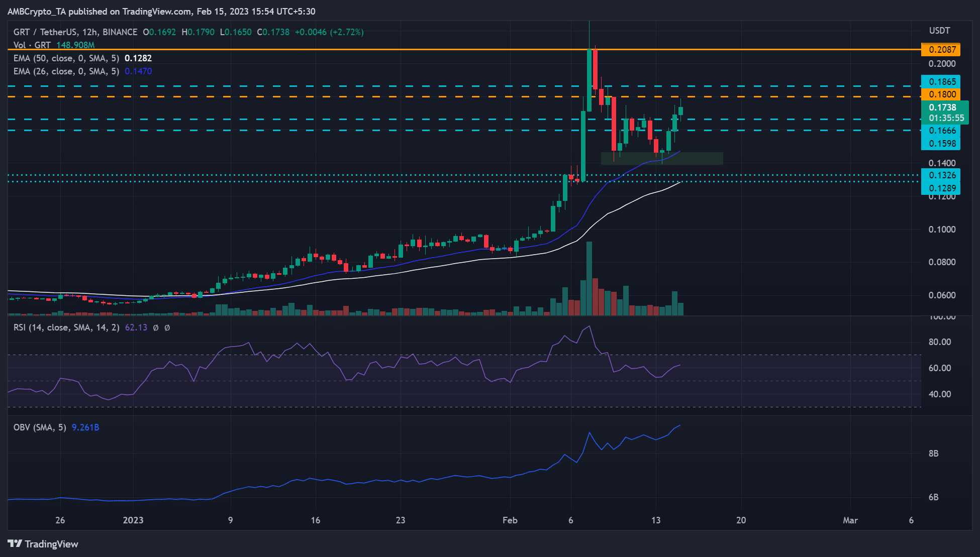Select the EMA 26 indicator legend
Viewport: 980px width, 557px height.
[x=82, y=71]
